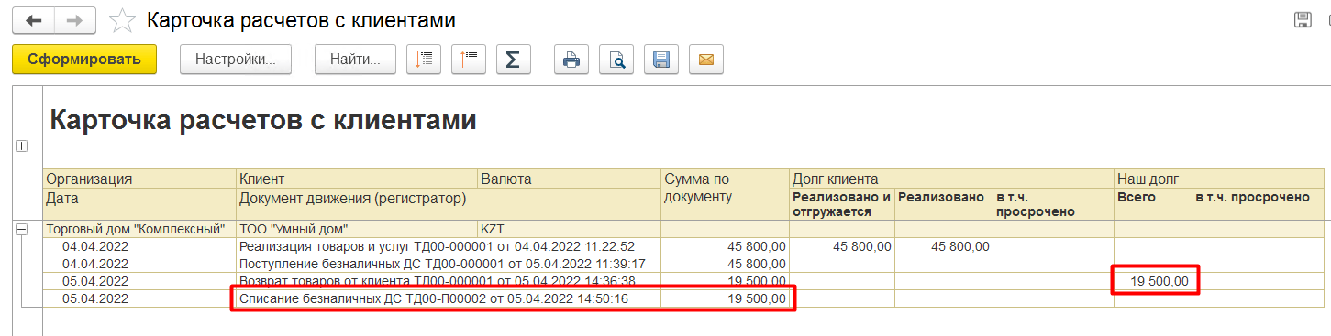This screenshot has width=1331, height=336.
Task: Select 19 500,00 in Наш долг Всего
Action: pyautogui.click(x=1152, y=280)
